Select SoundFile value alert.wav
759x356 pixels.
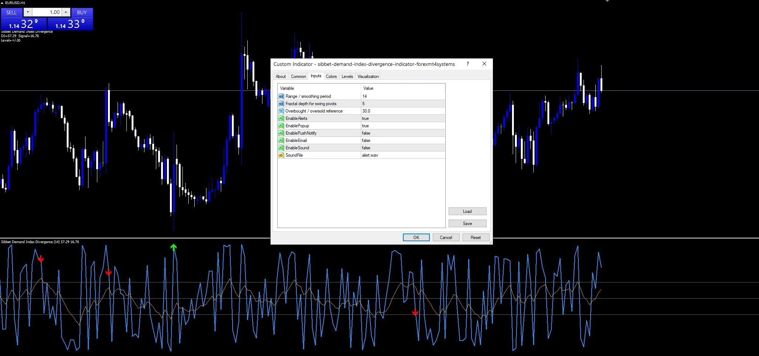tap(403, 155)
